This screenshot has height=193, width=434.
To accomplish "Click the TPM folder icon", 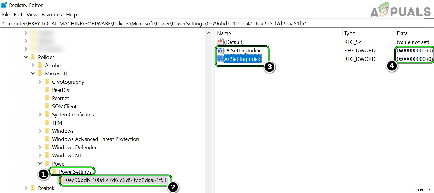I will [47, 123].
